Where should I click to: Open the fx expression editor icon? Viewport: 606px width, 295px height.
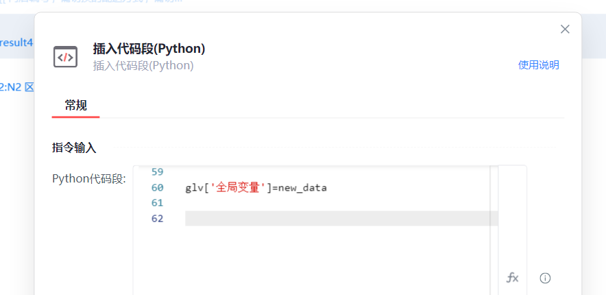pos(512,278)
